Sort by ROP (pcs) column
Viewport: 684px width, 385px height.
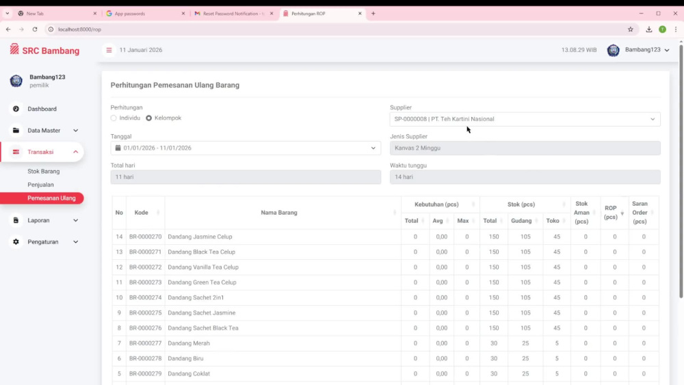coord(614,213)
